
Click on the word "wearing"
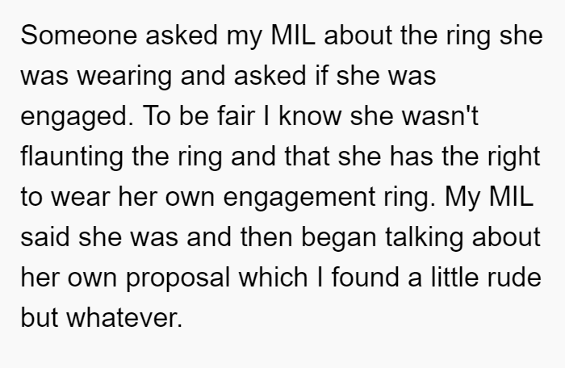(x=124, y=76)
